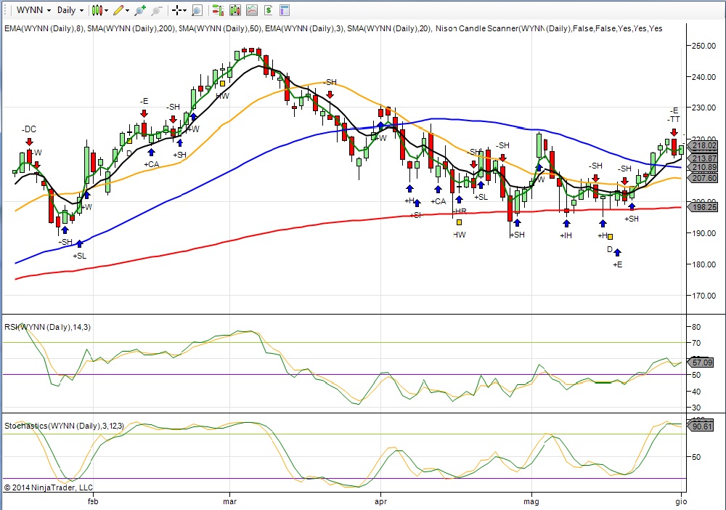This screenshot has height=510, width=726.
Task: Click the 240.00 price axis label
Action: pyautogui.click(x=703, y=77)
